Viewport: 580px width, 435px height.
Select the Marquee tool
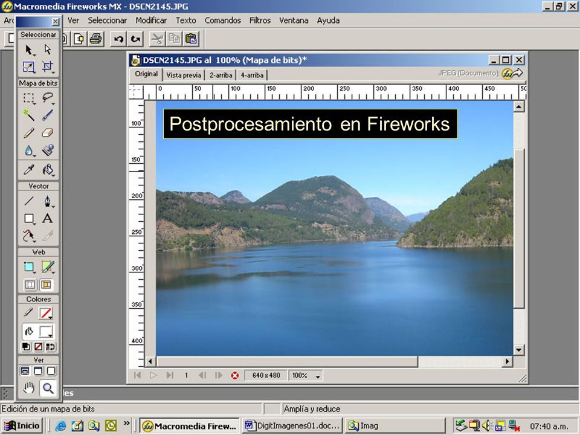pyautogui.click(x=29, y=98)
